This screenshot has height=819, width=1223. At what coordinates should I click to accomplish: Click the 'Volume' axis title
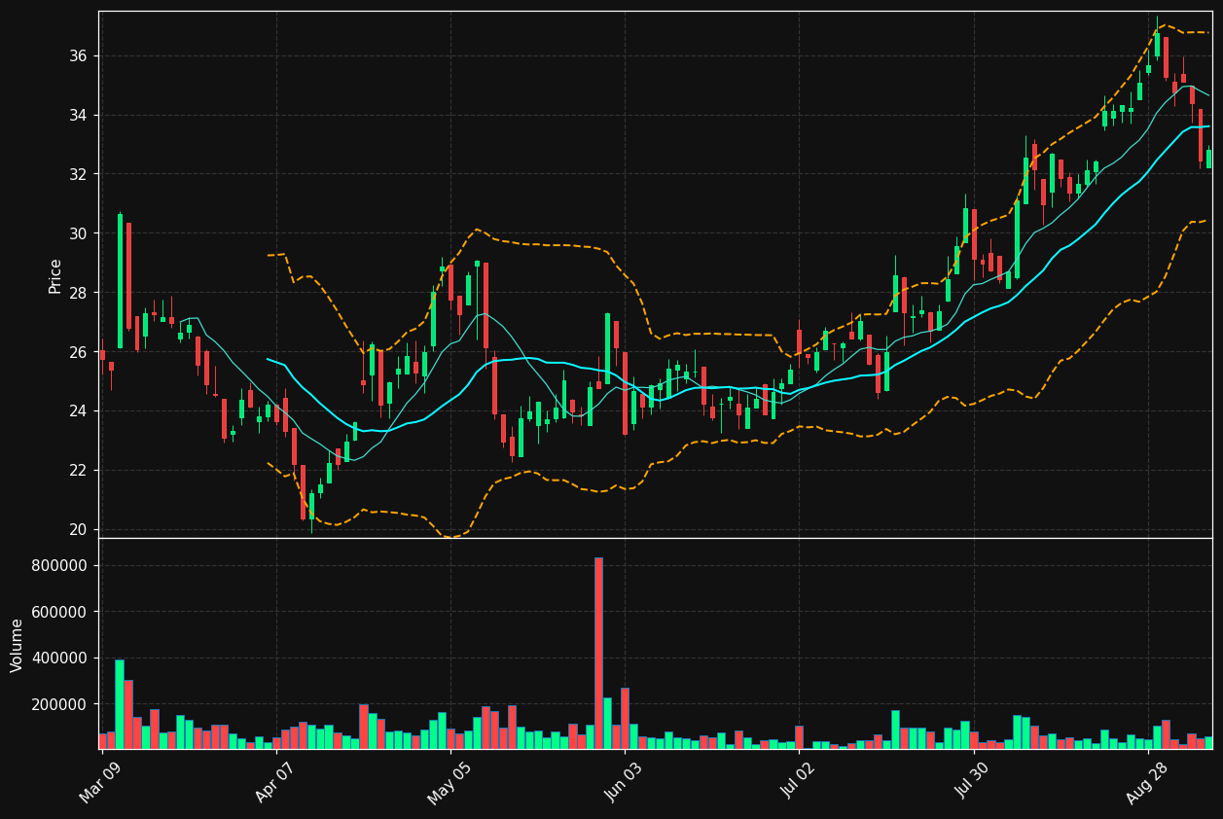click(x=18, y=645)
